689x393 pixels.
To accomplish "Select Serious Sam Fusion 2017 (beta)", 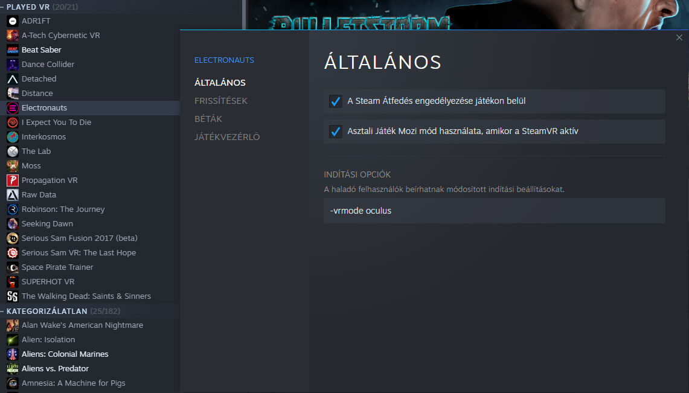I will (x=80, y=238).
